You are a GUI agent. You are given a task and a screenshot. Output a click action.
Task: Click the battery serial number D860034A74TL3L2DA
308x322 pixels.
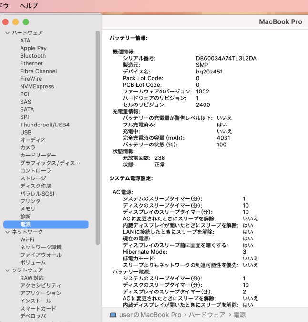coord(226,59)
